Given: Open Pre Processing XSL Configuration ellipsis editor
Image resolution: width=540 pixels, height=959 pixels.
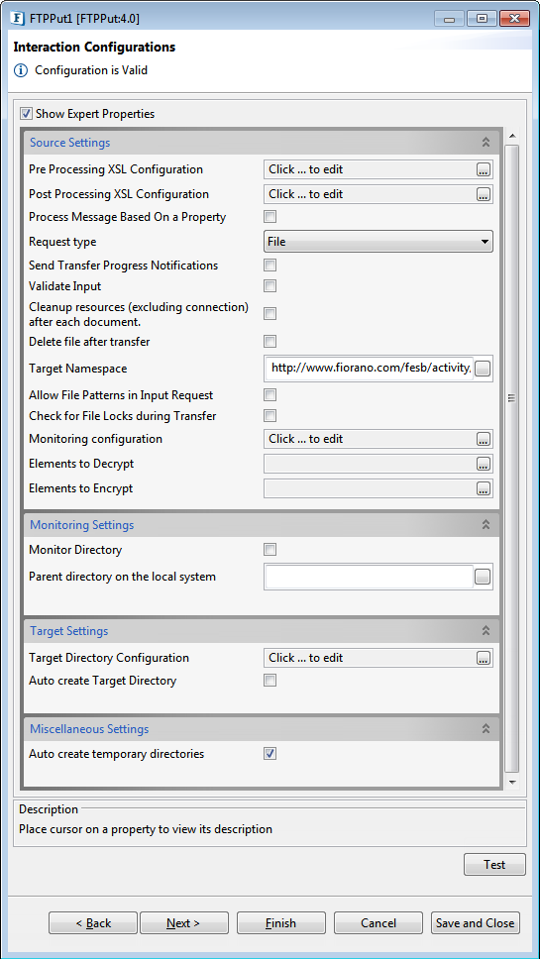Looking at the screenshot, I should tap(484, 170).
